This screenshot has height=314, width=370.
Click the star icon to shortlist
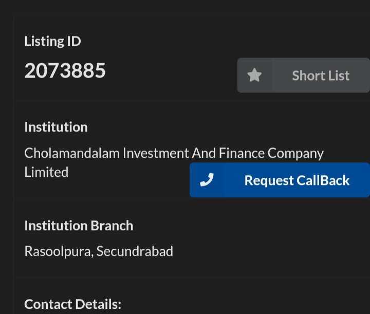(x=254, y=76)
